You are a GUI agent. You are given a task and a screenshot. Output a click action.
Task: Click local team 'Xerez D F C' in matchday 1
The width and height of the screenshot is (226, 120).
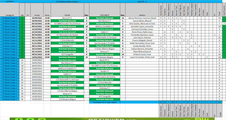67,18
